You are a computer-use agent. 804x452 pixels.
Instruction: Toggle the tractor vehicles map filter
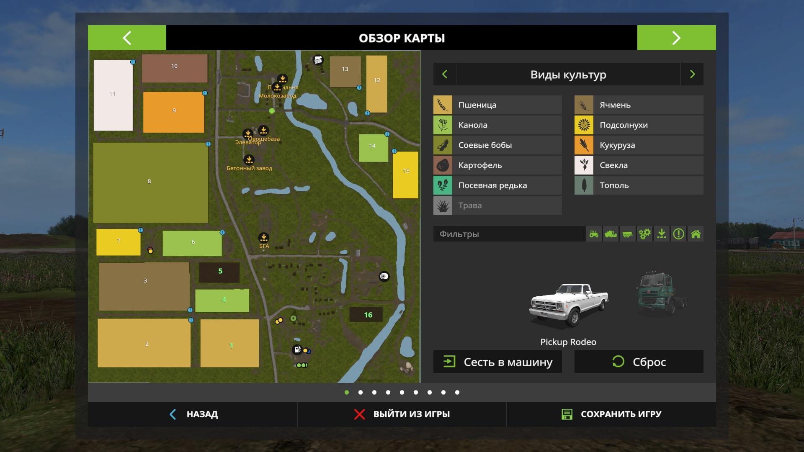tap(594, 234)
